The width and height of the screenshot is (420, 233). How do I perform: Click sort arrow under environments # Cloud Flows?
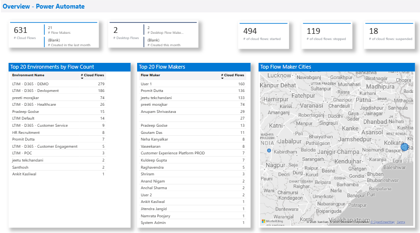(x=82, y=79)
